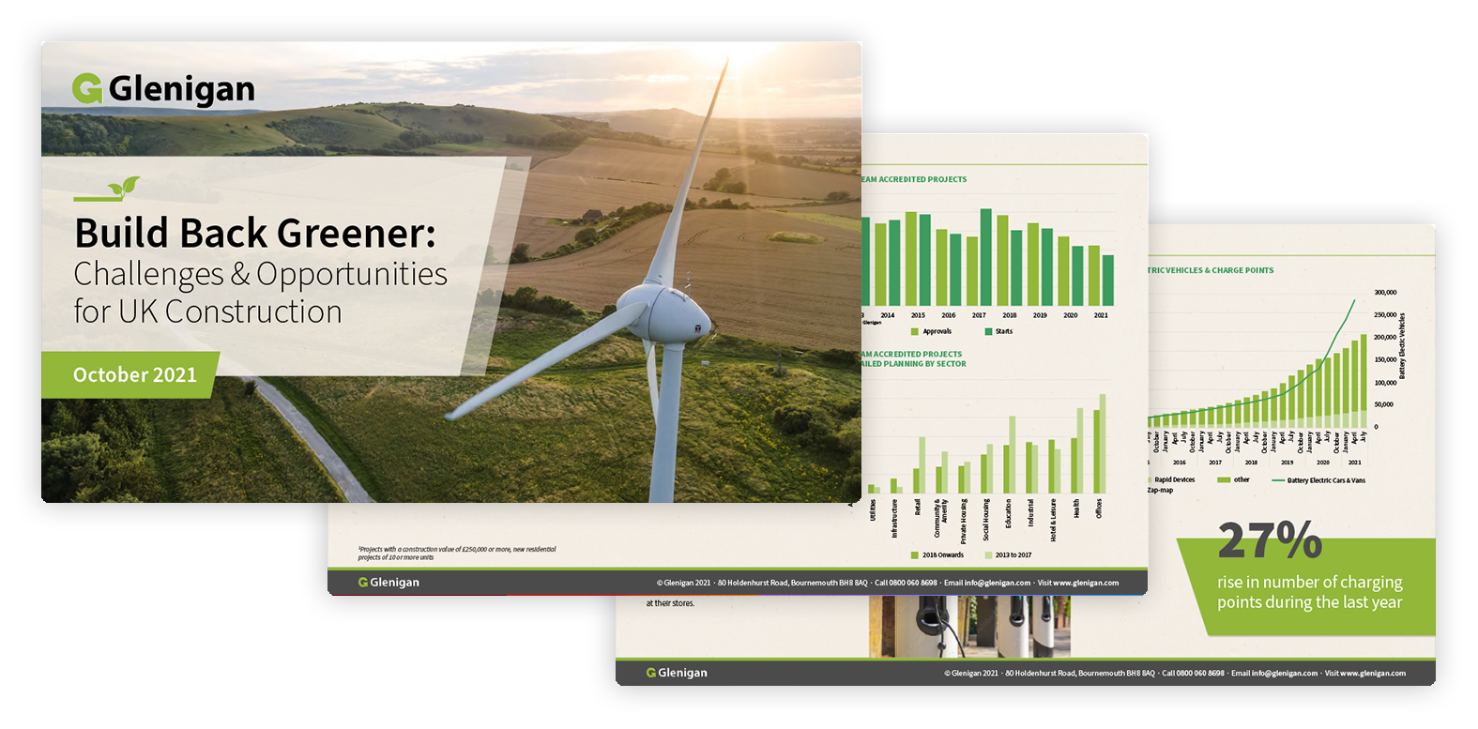Click the green Glenigan G logo on cover
The image size is (1478, 729).
(x=87, y=89)
